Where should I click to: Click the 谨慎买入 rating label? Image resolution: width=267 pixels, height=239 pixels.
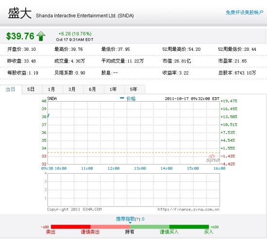[169, 232]
